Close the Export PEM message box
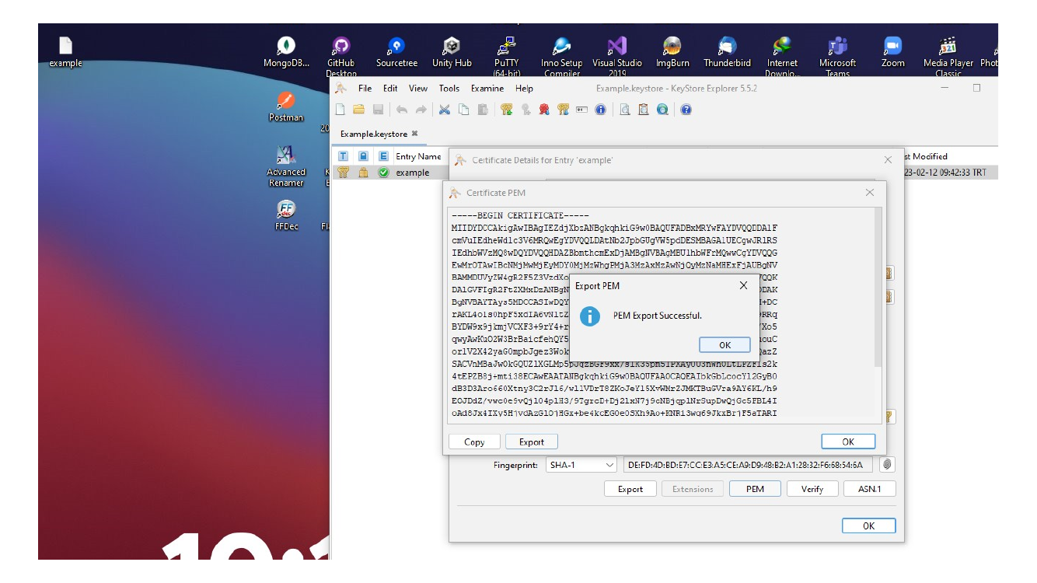The height and width of the screenshot is (583, 1037). tap(743, 285)
